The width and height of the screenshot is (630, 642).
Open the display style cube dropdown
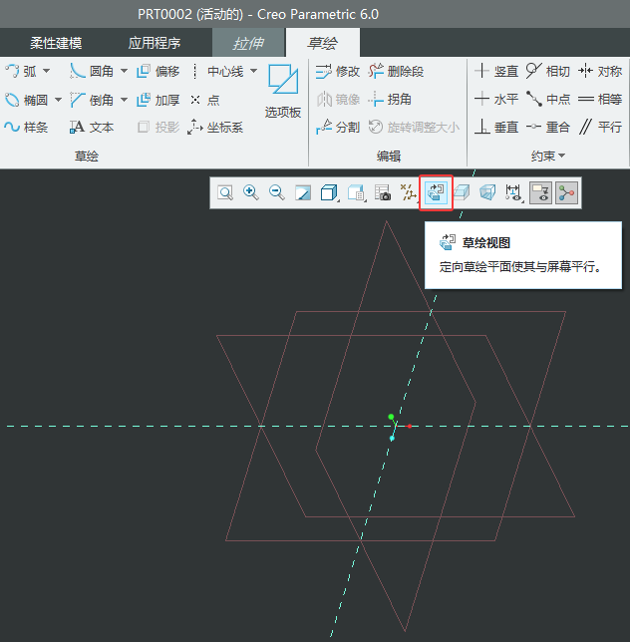pyautogui.click(x=330, y=192)
